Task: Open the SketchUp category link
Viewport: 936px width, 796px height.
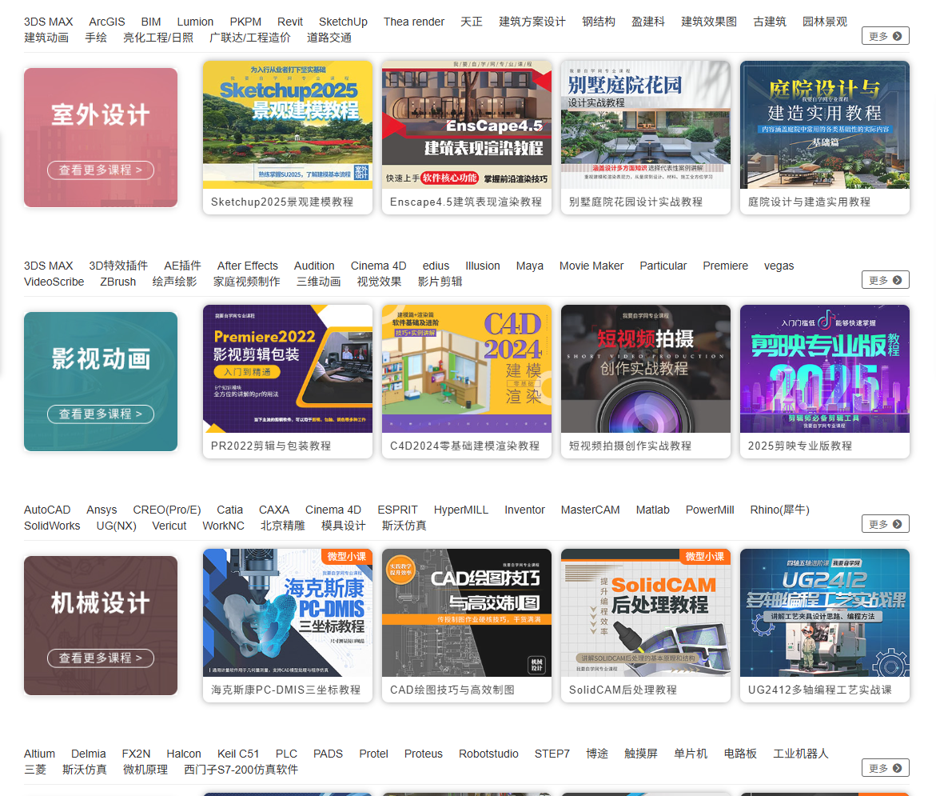Action: pyautogui.click(x=343, y=22)
